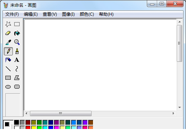Click the vertical scrollbar thumb

[x=179, y=43]
